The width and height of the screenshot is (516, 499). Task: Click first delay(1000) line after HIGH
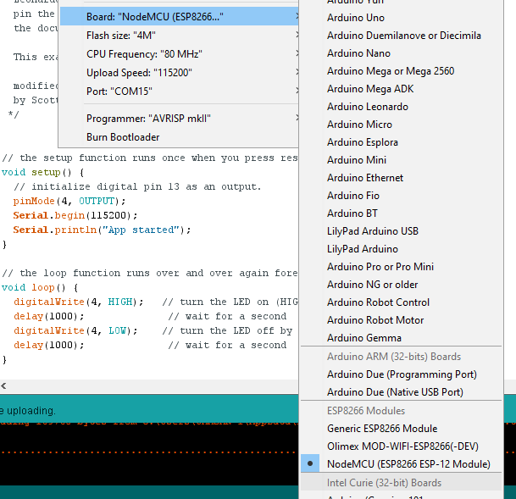pos(48,316)
